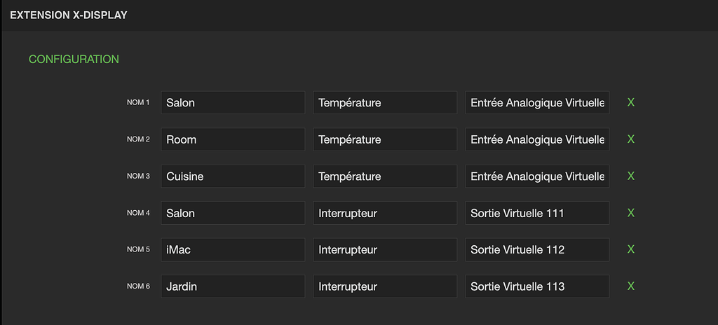Image resolution: width=718 pixels, height=325 pixels.
Task: Remove NOM 2 row using X icon
Action: (x=630, y=139)
